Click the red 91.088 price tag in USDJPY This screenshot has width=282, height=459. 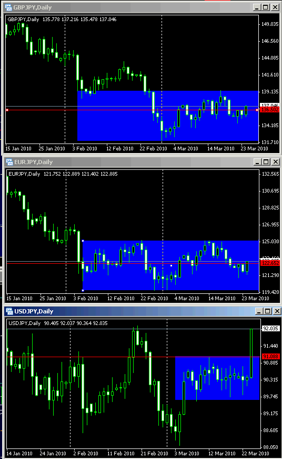point(270,357)
